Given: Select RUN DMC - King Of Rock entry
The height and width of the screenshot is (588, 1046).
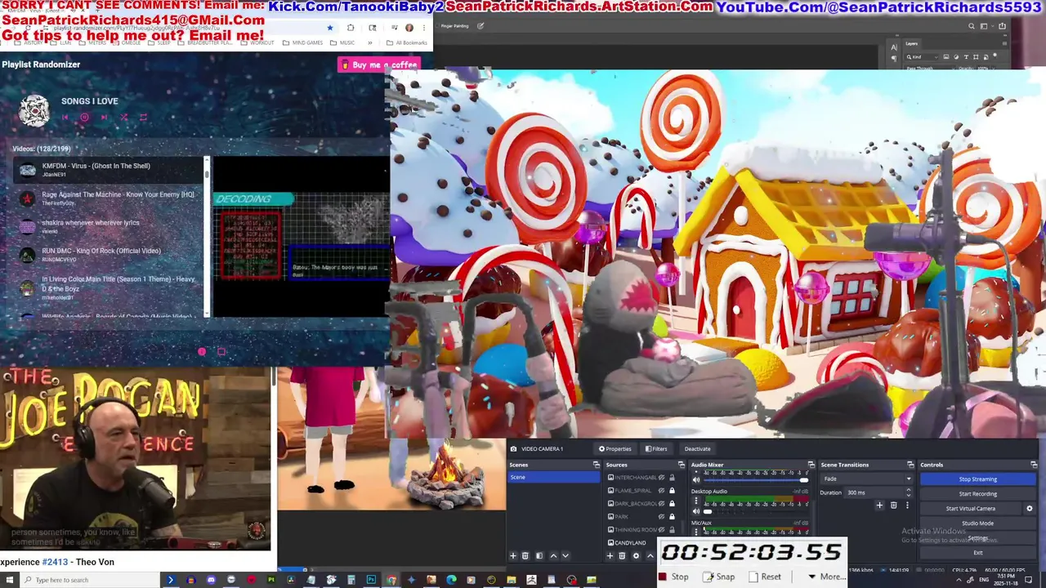Looking at the screenshot, I should coord(108,254).
